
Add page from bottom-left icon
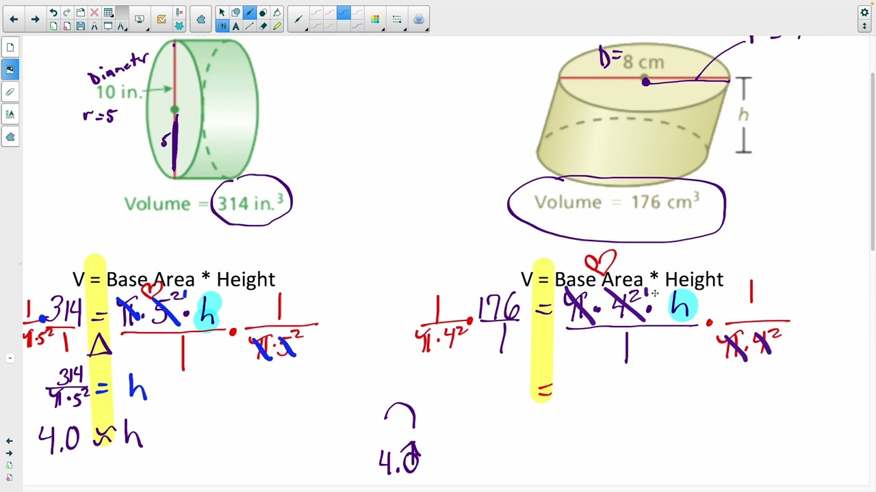coord(9,465)
